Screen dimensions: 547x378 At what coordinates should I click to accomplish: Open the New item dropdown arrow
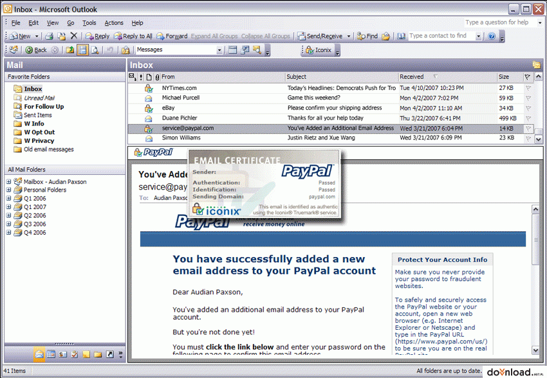point(36,36)
